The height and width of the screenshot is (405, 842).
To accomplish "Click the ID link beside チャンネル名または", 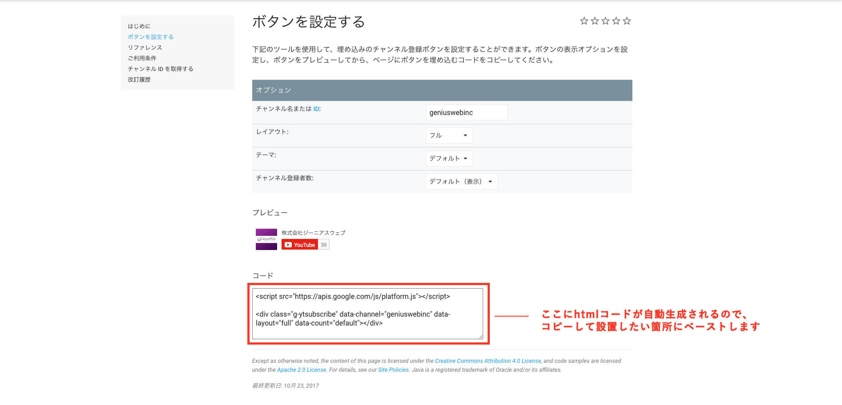I will 316,109.
